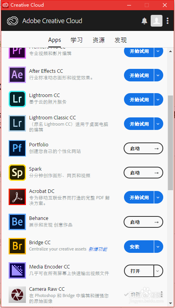Launch Spark with 启动 button
This screenshot has height=308, width=175.
pos(144,173)
